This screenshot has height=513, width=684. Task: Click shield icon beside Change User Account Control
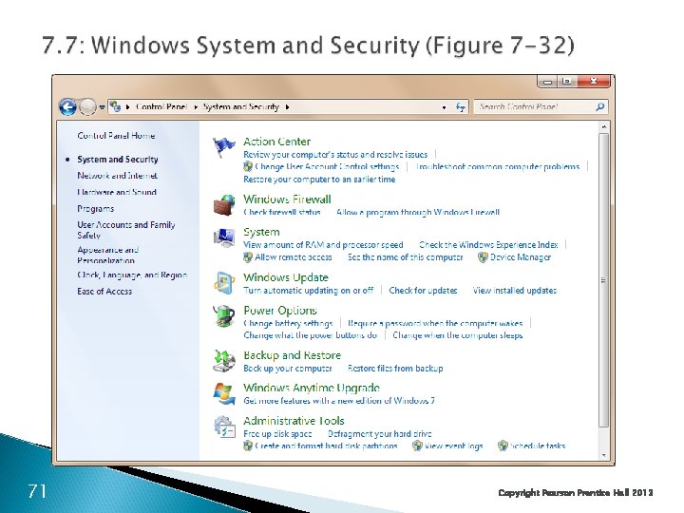tap(248, 166)
